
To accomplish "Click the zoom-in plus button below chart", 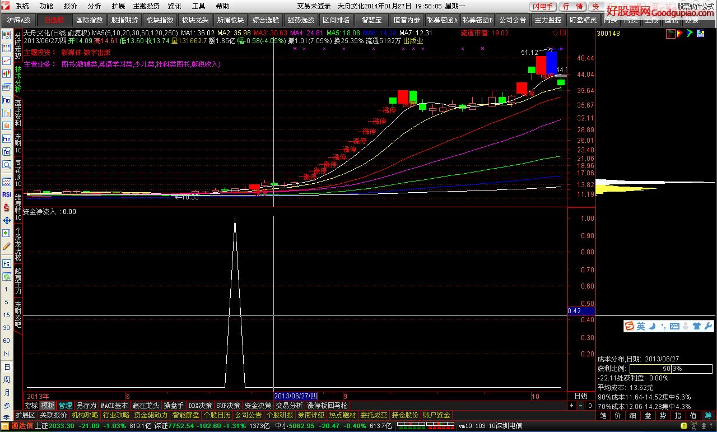I will tap(572, 405).
